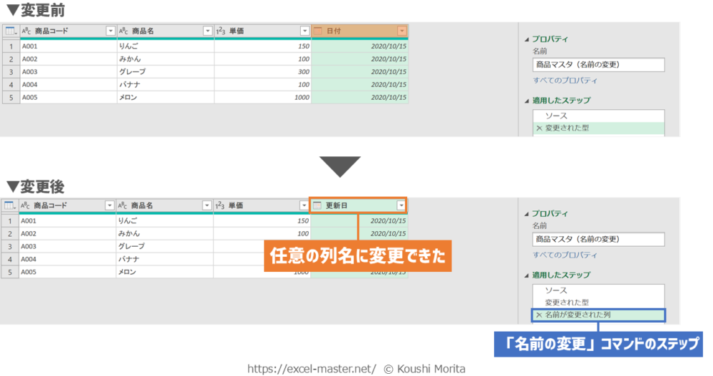
Task: Click the すべてのプロパティ link in the 変更後 panel
Action: point(565,255)
